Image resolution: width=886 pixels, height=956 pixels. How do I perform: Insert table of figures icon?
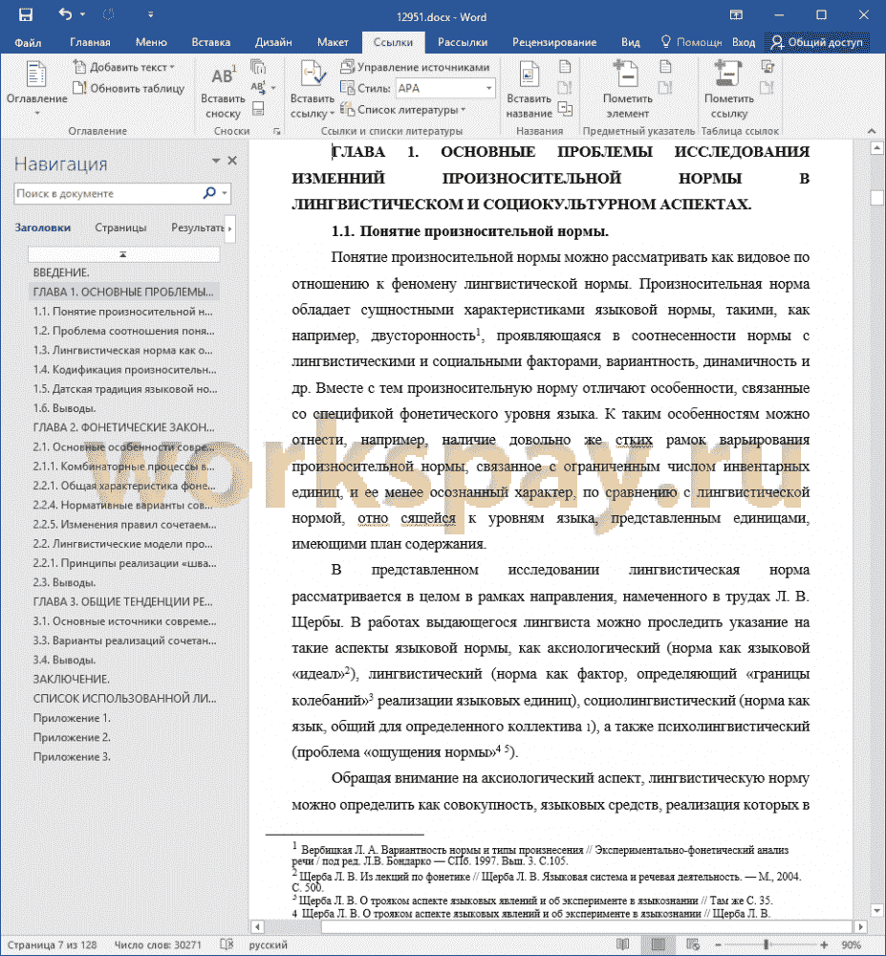click(x=565, y=67)
